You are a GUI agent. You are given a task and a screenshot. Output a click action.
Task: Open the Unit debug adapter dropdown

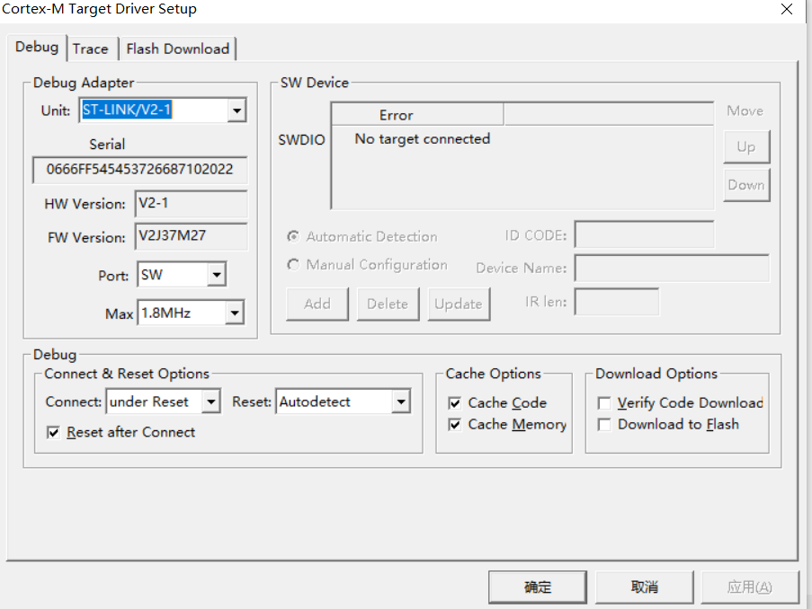coord(236,110)
